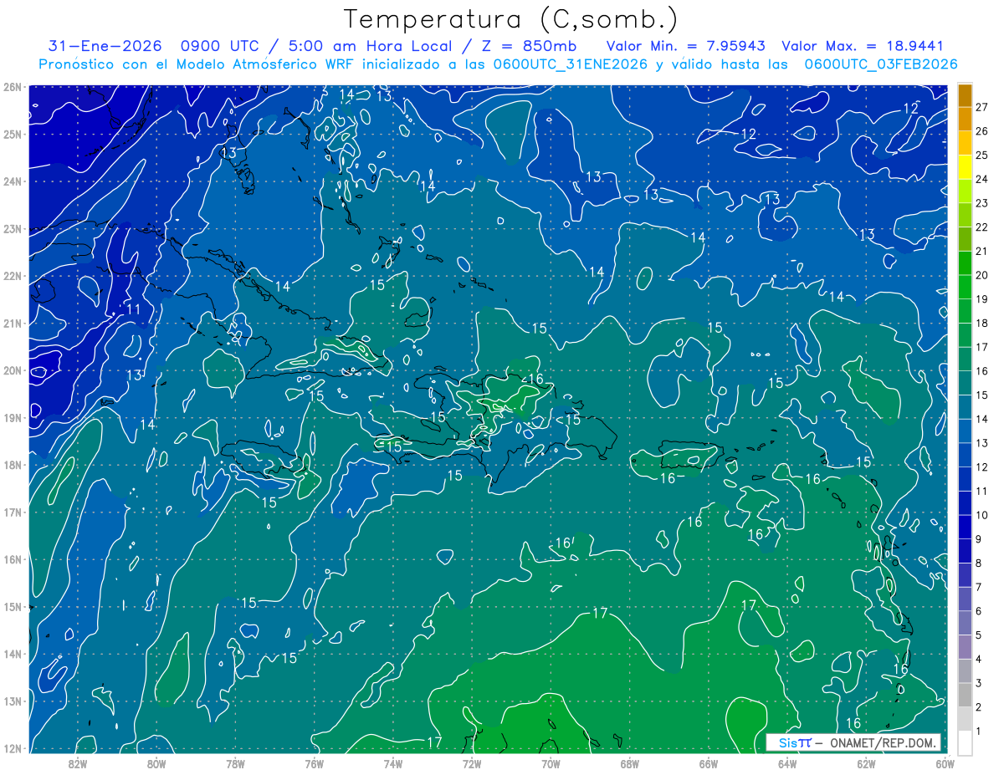Pick the purple legend band between 4 and 5
Image resolution: width=1004 pixels, height=775 pixels.
pyautogui.click(x=965, y=647)
